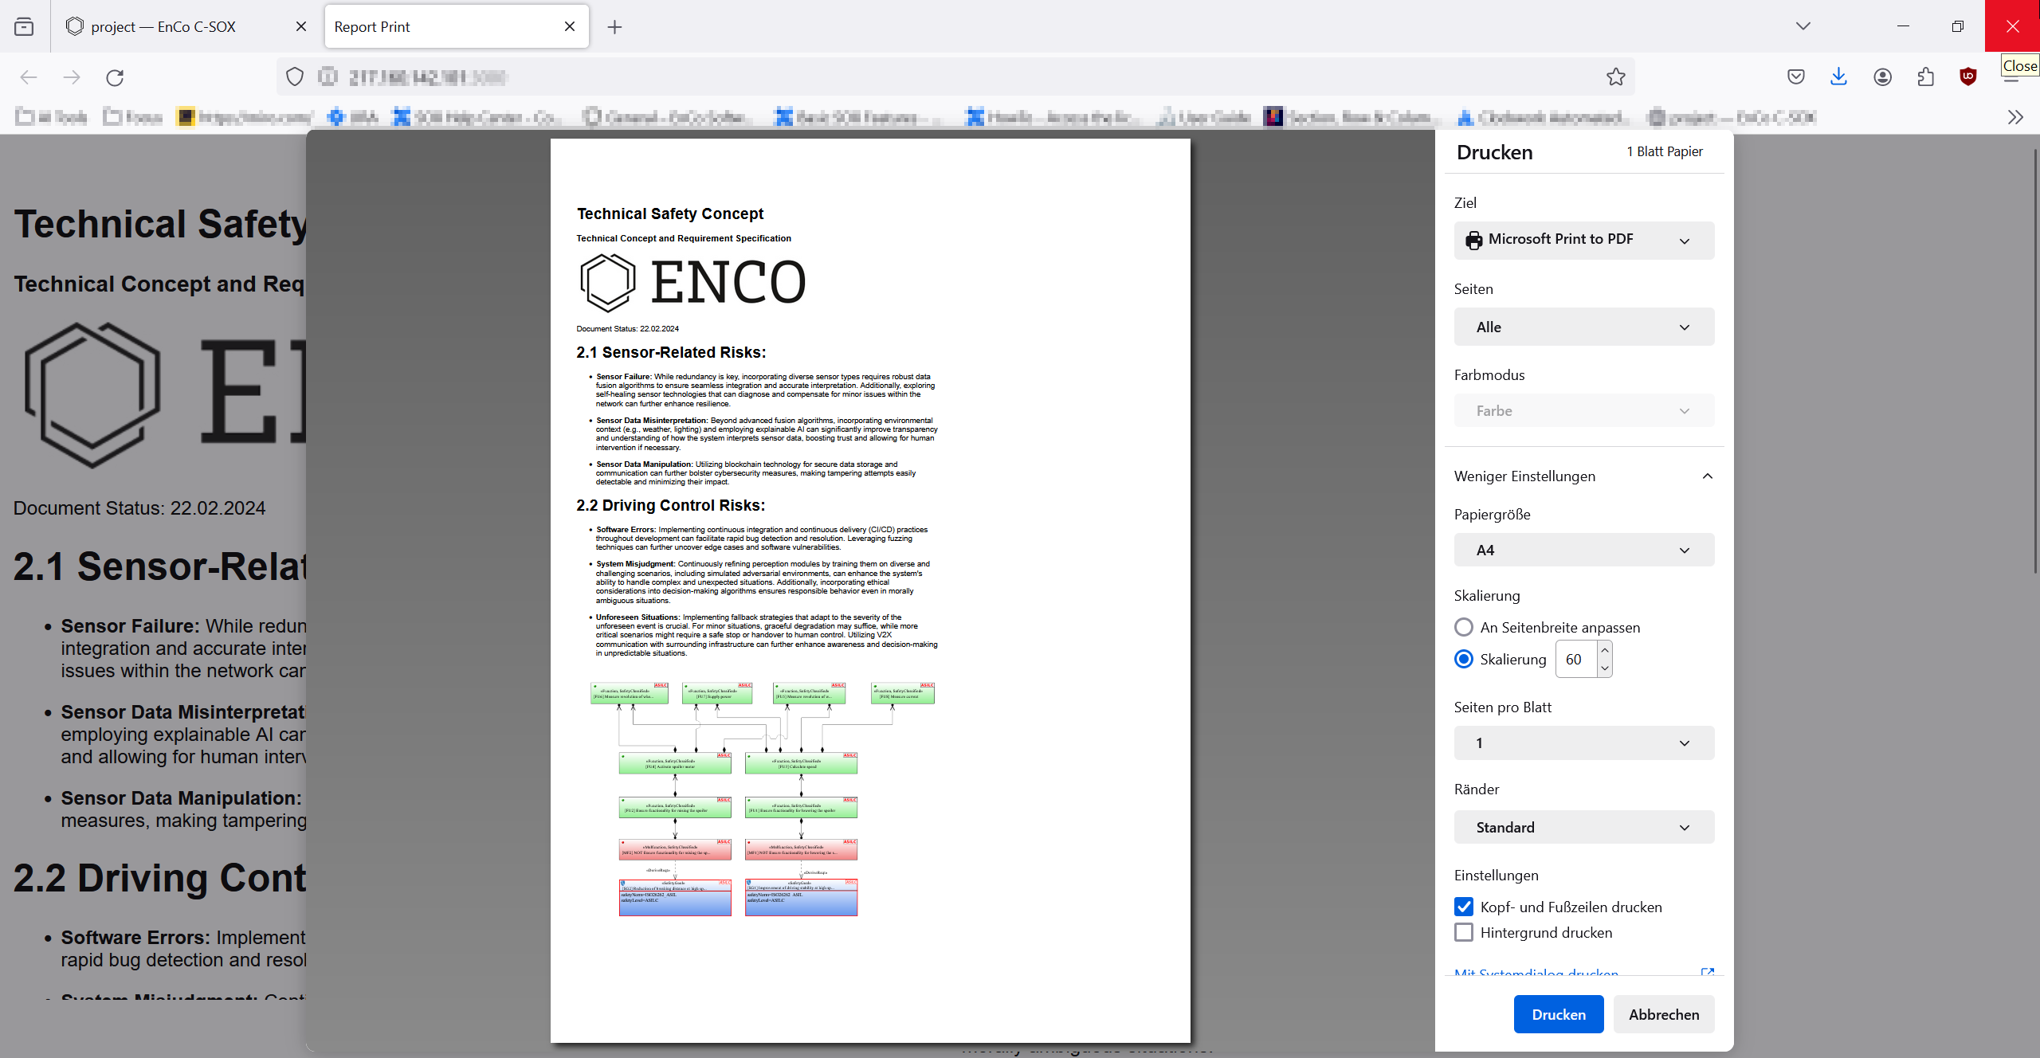Open the Firefox View icon
This screenshot has width=2040, height=1058.
pos(25,26)
